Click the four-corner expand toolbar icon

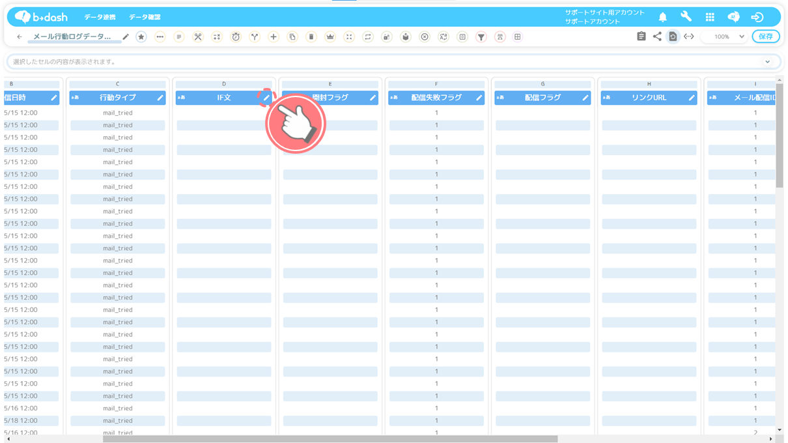[x=349, y=37]
